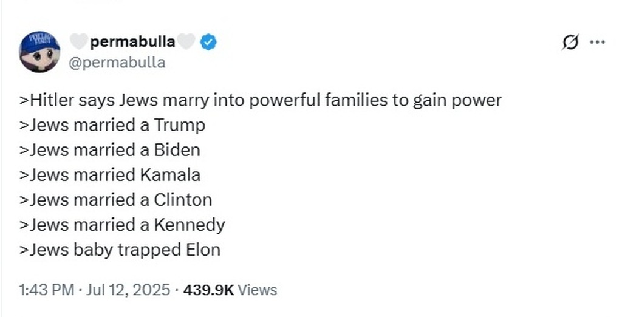
Task: Click the blue verified checkmark badge
Action: click(x=208, y=42)
